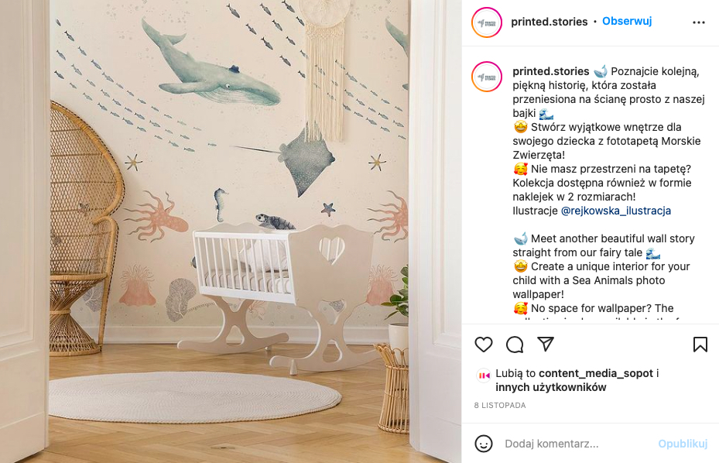
Task: Follow the account via Obserwuj
Action: [627, 21]
